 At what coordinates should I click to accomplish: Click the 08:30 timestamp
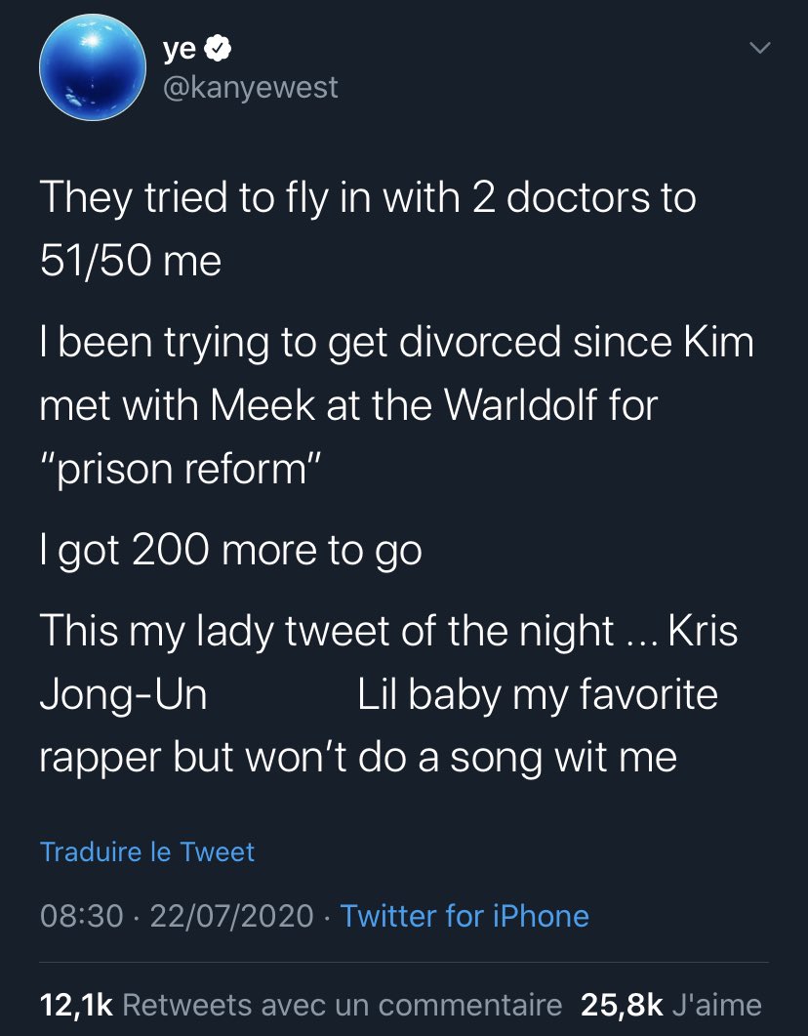(82, 916)
